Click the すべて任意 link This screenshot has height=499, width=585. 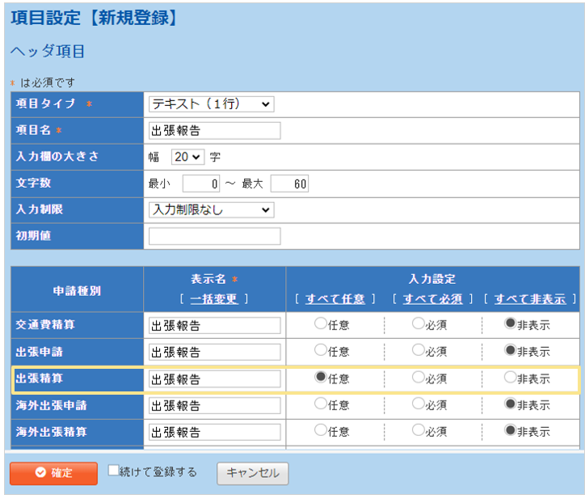pyautogui.click(x=335, y=299)
